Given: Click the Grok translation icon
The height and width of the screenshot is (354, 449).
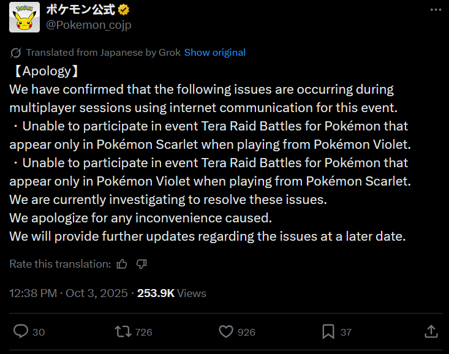Looking at the screenshot, I should click(16, 53).
